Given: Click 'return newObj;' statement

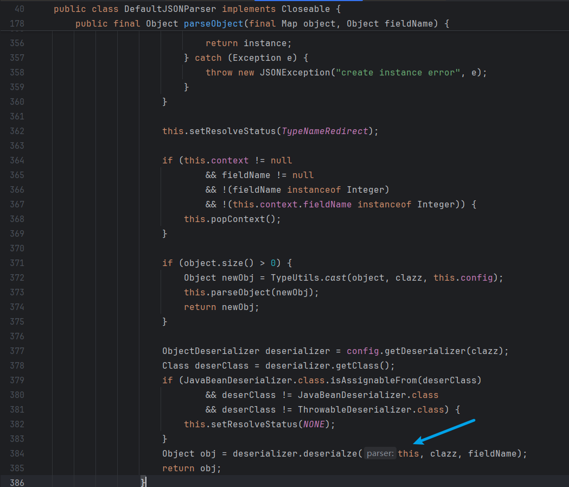Looking at the screenshot, I should (x=221, y=307).
